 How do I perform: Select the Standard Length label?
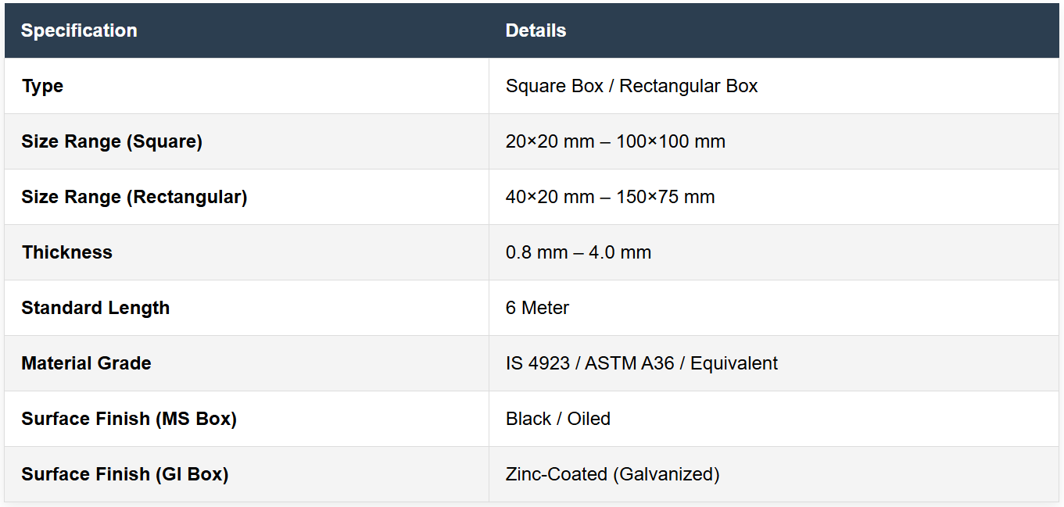95,308
